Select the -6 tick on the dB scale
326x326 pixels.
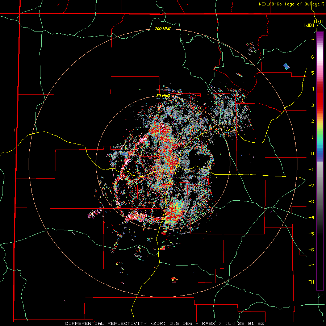(311, 250)
